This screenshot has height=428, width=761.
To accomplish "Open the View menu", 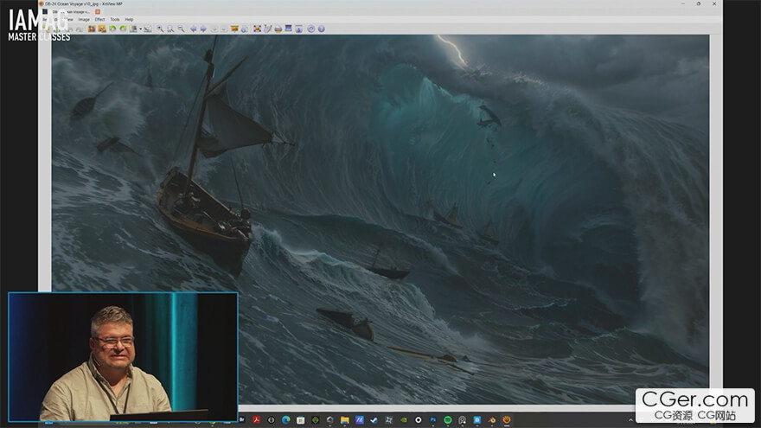I will (69, 19).
